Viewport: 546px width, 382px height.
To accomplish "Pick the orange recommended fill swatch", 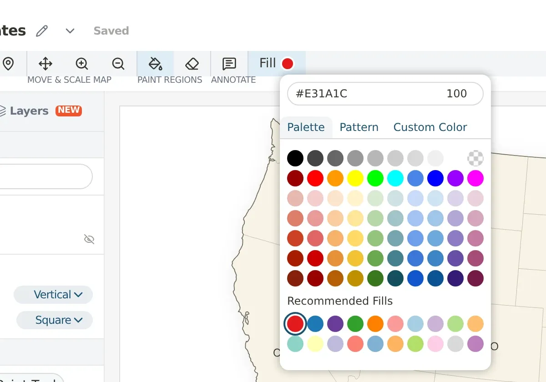I will point(375,324).
